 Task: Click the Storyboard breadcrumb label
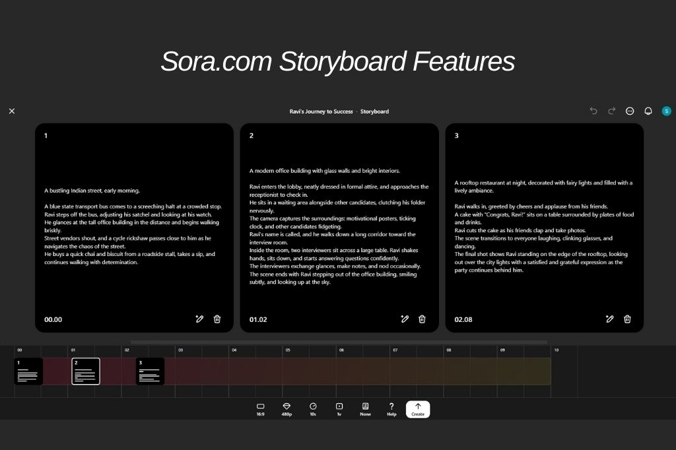tap(375, 112)
